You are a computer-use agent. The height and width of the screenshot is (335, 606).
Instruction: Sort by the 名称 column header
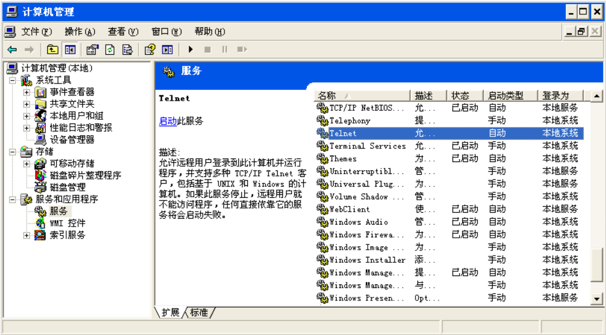tap(362, 95)
